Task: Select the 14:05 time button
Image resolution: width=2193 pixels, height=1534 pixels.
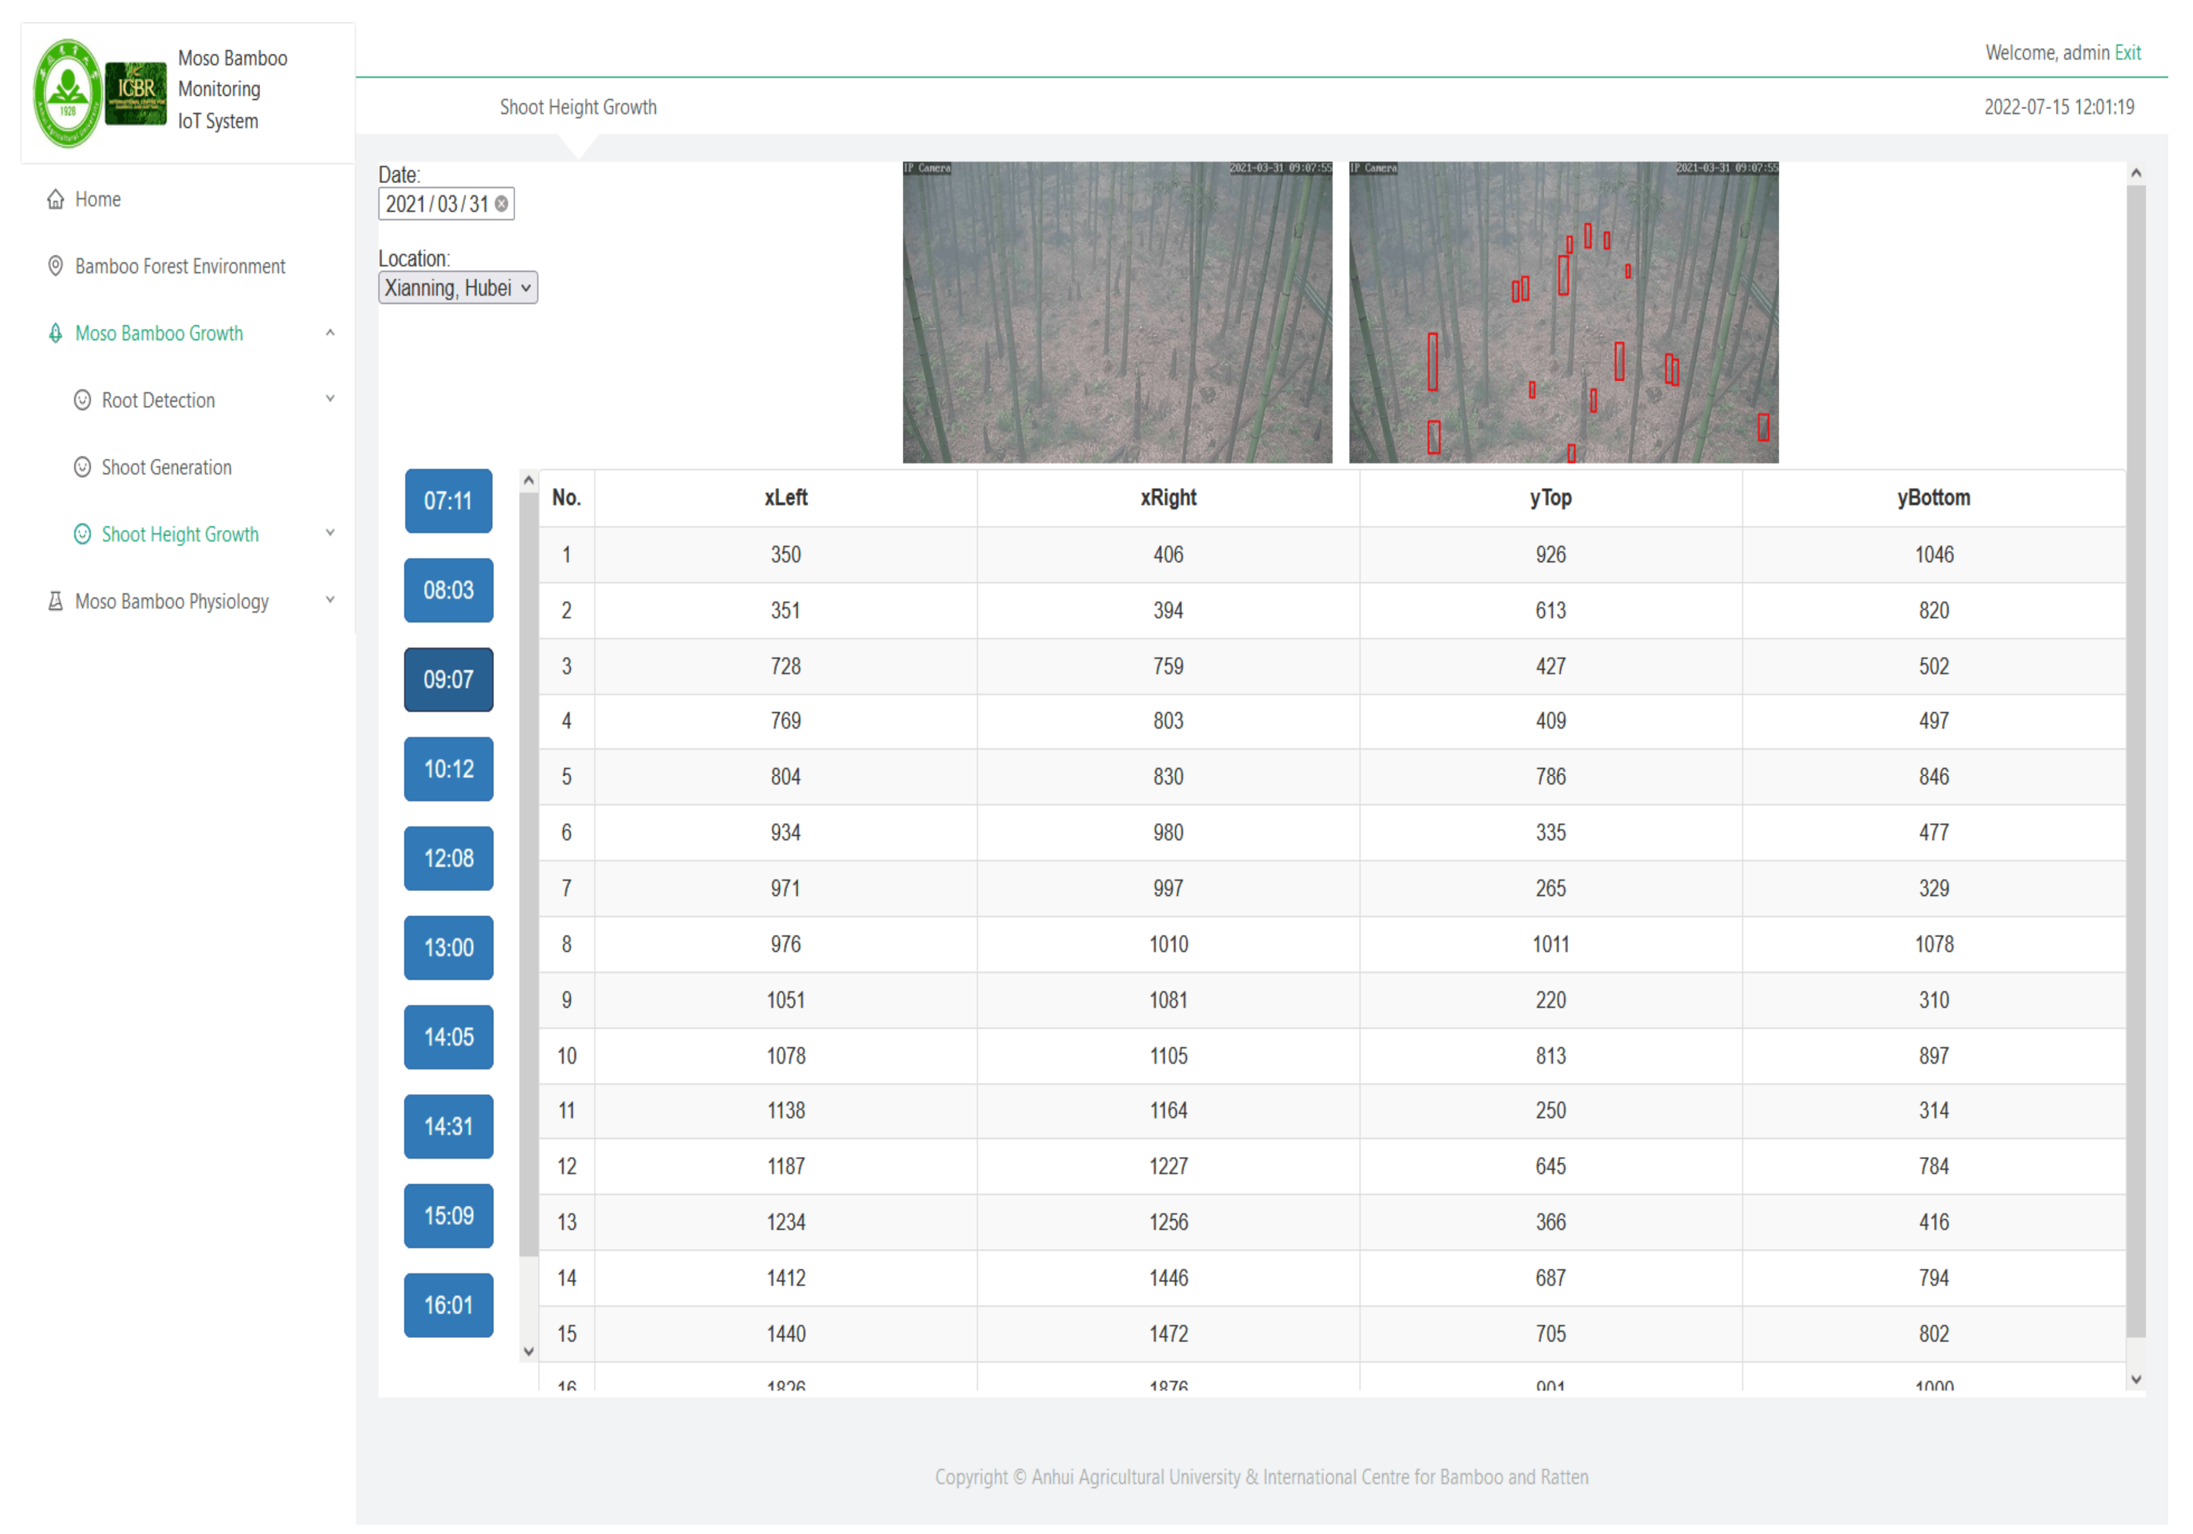Action: 449,1037
